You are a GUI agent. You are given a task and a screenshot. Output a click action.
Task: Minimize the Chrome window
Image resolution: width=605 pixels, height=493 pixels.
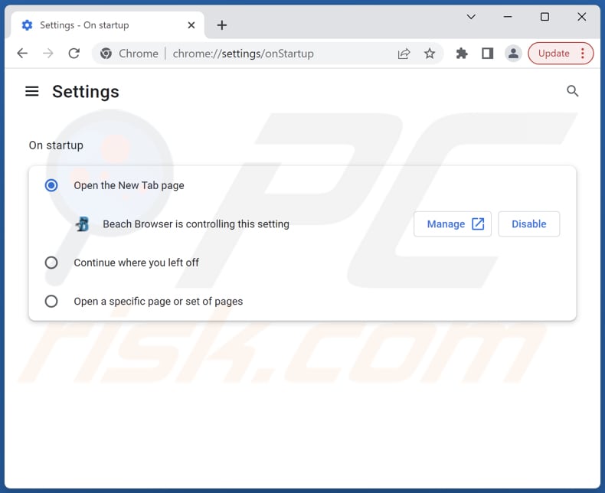coord(508,17)
